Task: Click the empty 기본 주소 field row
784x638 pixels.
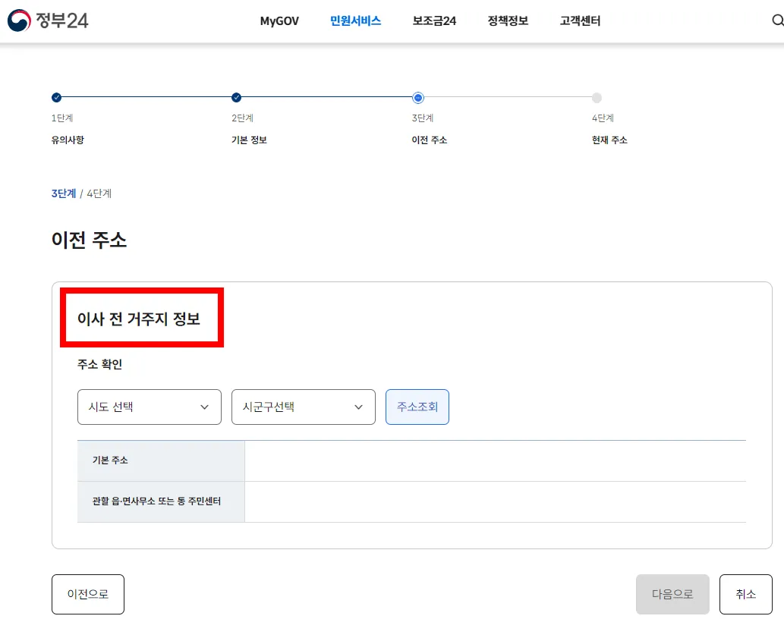Action: (493, 460)
